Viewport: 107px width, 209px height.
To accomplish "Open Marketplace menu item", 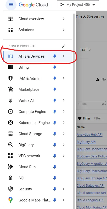I will 37,90.
